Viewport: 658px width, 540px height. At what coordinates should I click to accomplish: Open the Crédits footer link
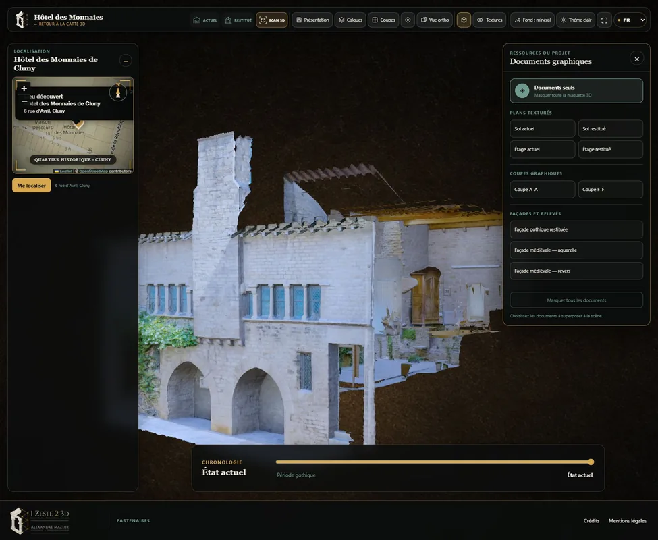591,521
